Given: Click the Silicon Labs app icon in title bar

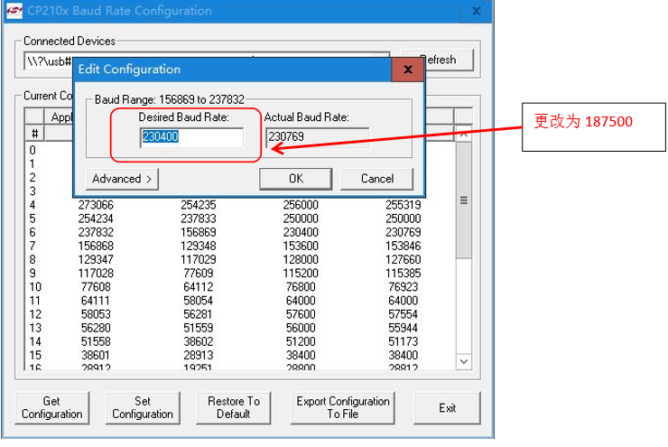Looking at the screenshot, I should point(14,10).
